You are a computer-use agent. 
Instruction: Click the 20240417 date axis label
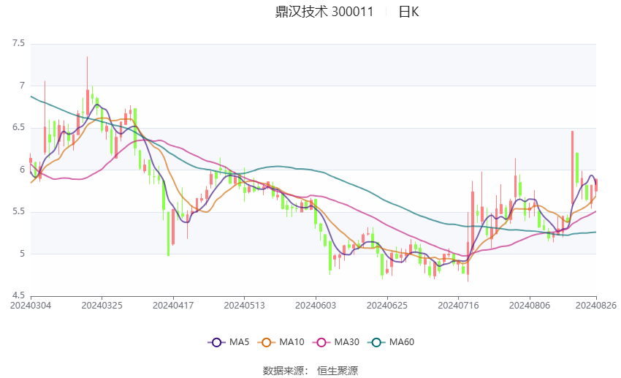point(173,306)
